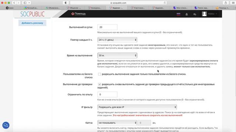This screenshot has width=236, height=132.
Task: Click the Ограничить по опыту field
Action: tap(107, 95)
